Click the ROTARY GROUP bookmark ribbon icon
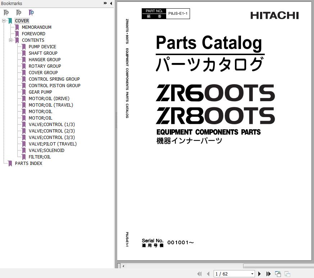Viewport: 314px width, 278px height. coord(24,66)
